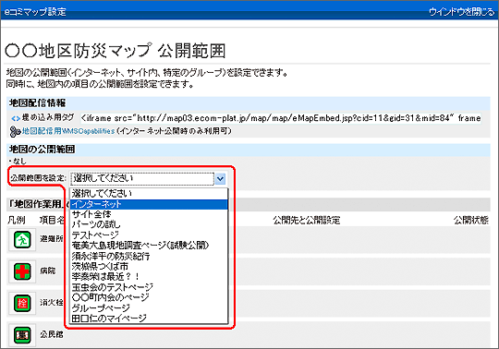
Task: Select 須永洋平の防災紀行 option
Action: pyautogui.click(x=149, y=256)
